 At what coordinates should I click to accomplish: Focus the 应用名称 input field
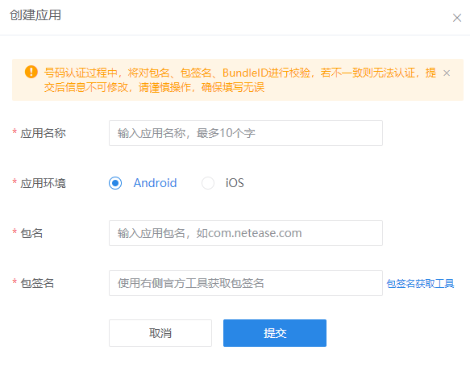(x=246, y=133)
